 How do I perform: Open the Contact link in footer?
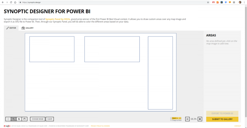[238, 126]
